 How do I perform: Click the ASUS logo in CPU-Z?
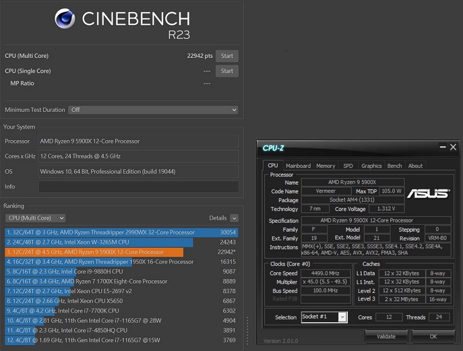pyautogui.click(x=428, y=193)
